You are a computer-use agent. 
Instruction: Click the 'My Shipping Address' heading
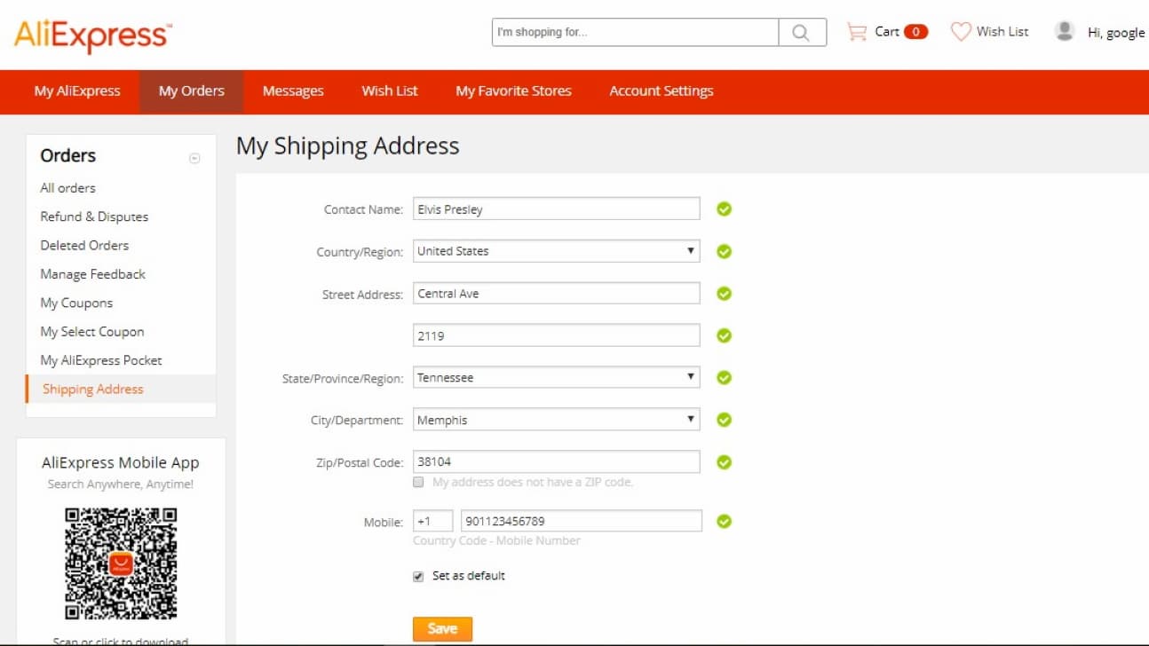click(x=348, y=146)
